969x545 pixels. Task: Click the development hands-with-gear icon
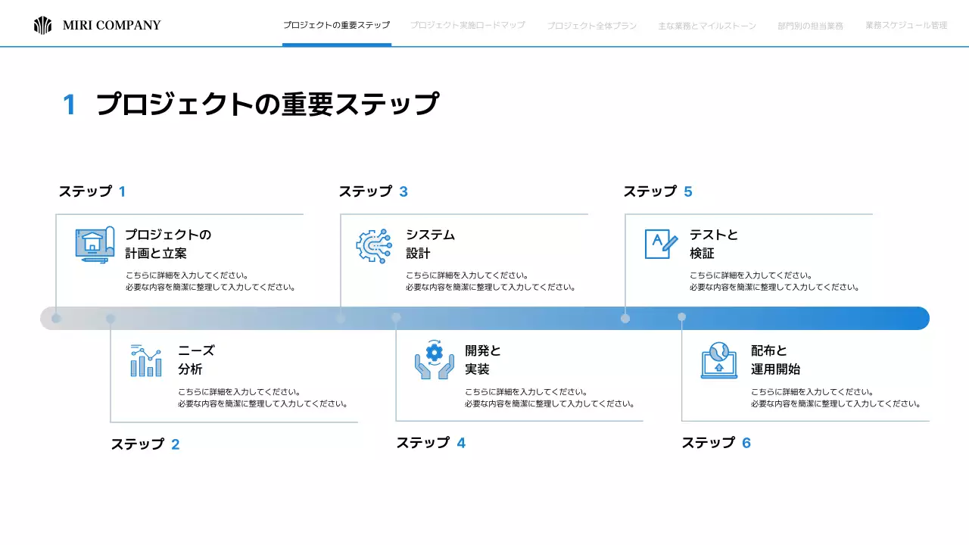(432, 360)
